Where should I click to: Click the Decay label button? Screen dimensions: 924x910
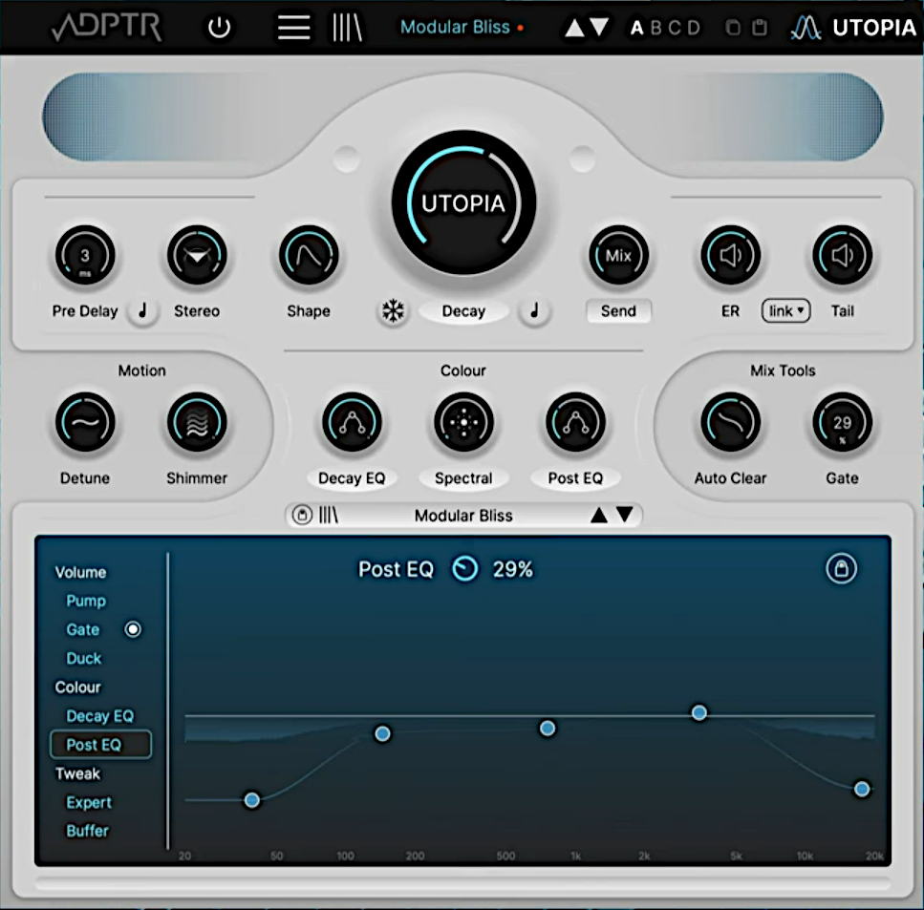coord(463,311)
